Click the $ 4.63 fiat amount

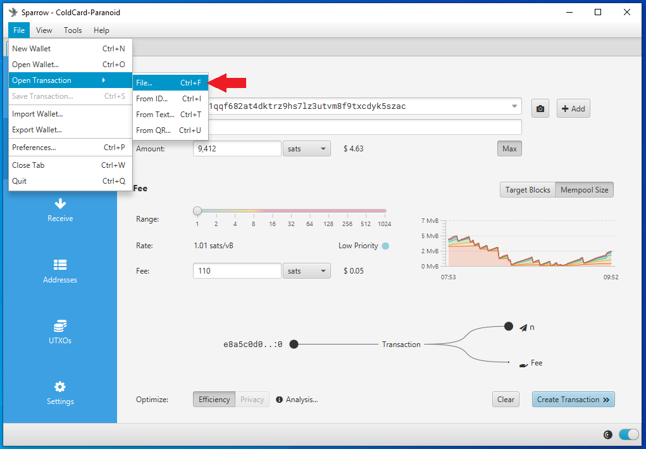coord(354,149)
